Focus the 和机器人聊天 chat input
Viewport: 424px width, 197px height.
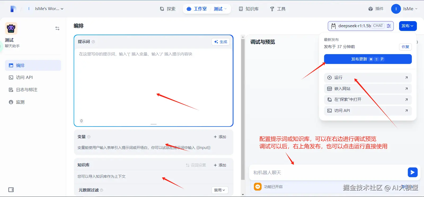pos(327,172)
